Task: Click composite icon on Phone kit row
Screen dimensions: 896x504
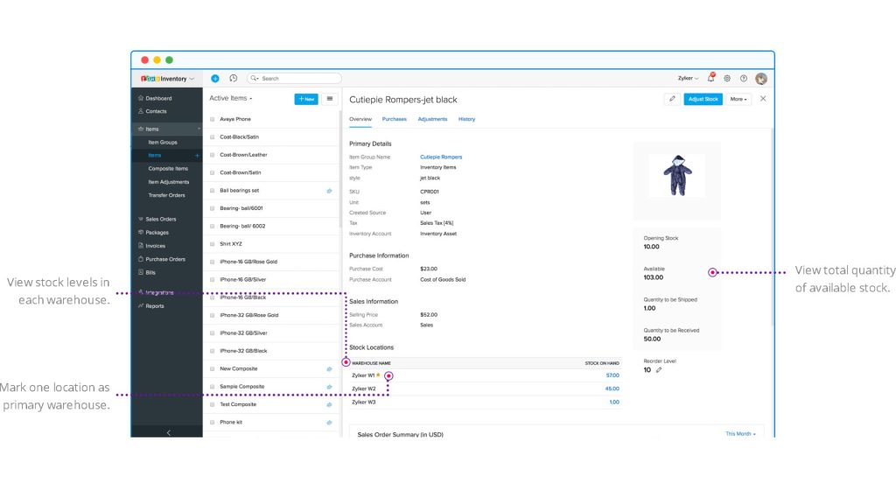Action: coord(329,423)
